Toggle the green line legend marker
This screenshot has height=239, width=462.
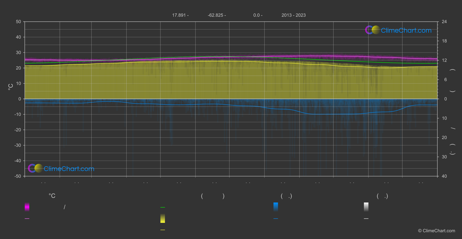[x=163, y=207]
